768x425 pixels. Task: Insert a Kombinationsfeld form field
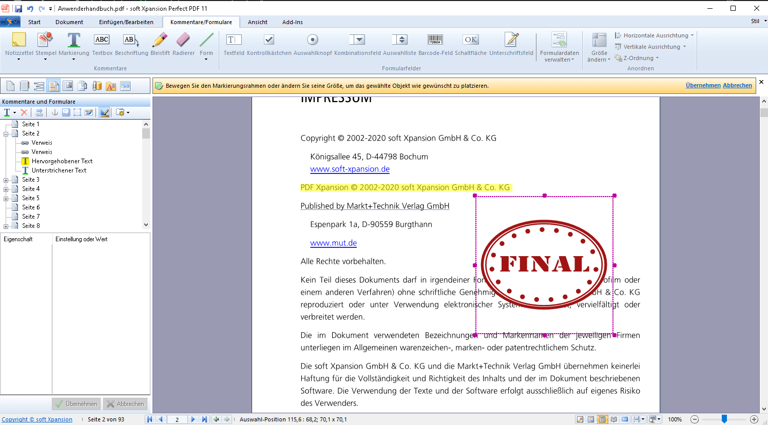(x=357, y=44)
